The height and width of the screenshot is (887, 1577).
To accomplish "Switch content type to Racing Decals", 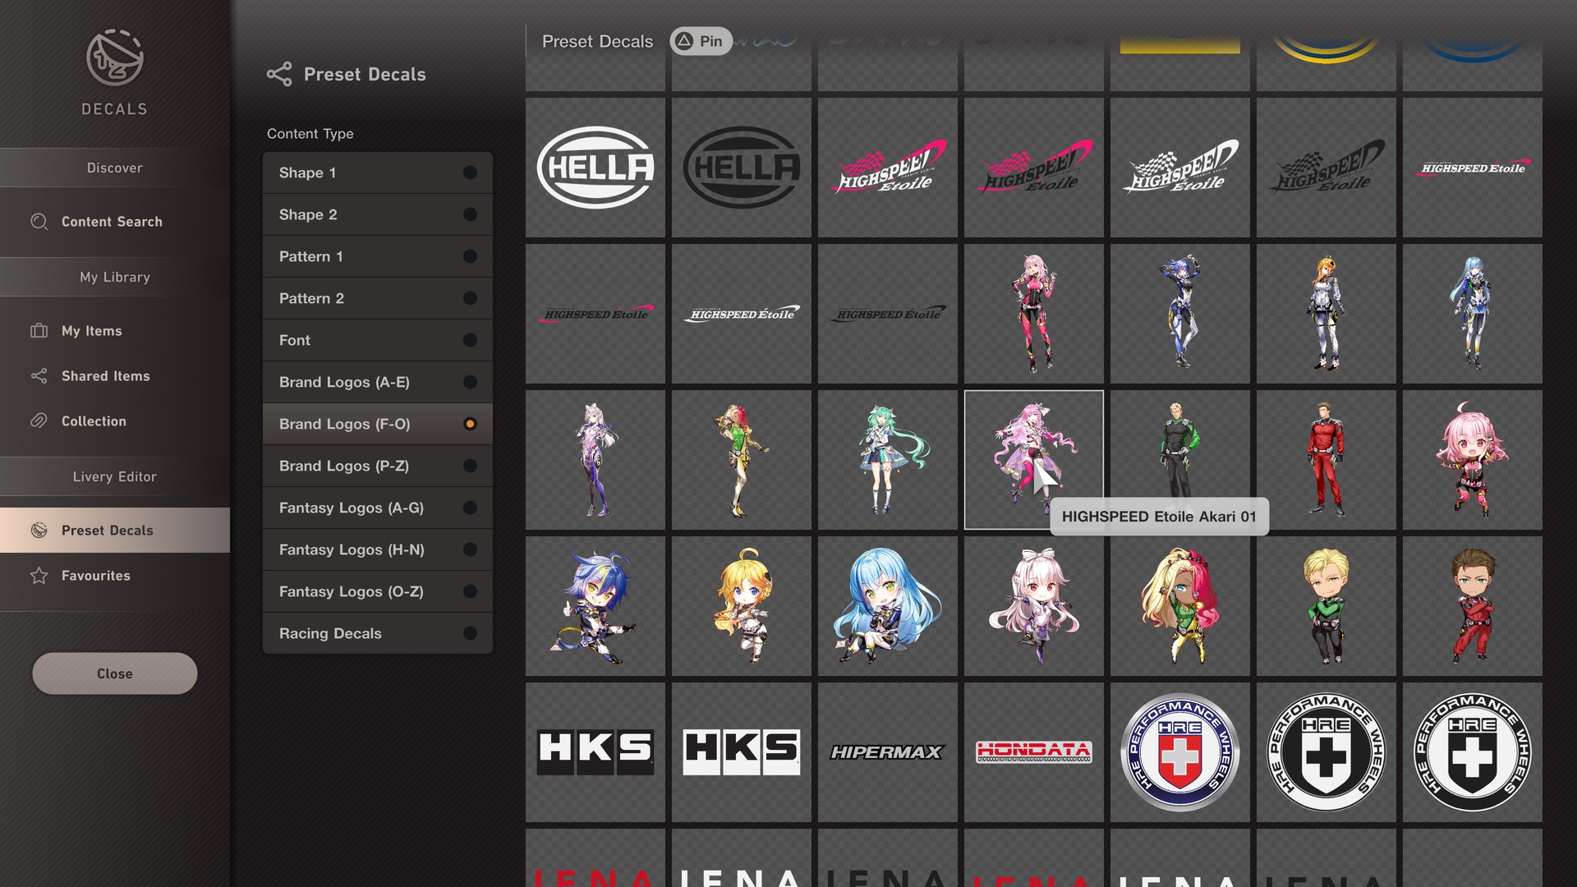I will [x=376, y=633].
